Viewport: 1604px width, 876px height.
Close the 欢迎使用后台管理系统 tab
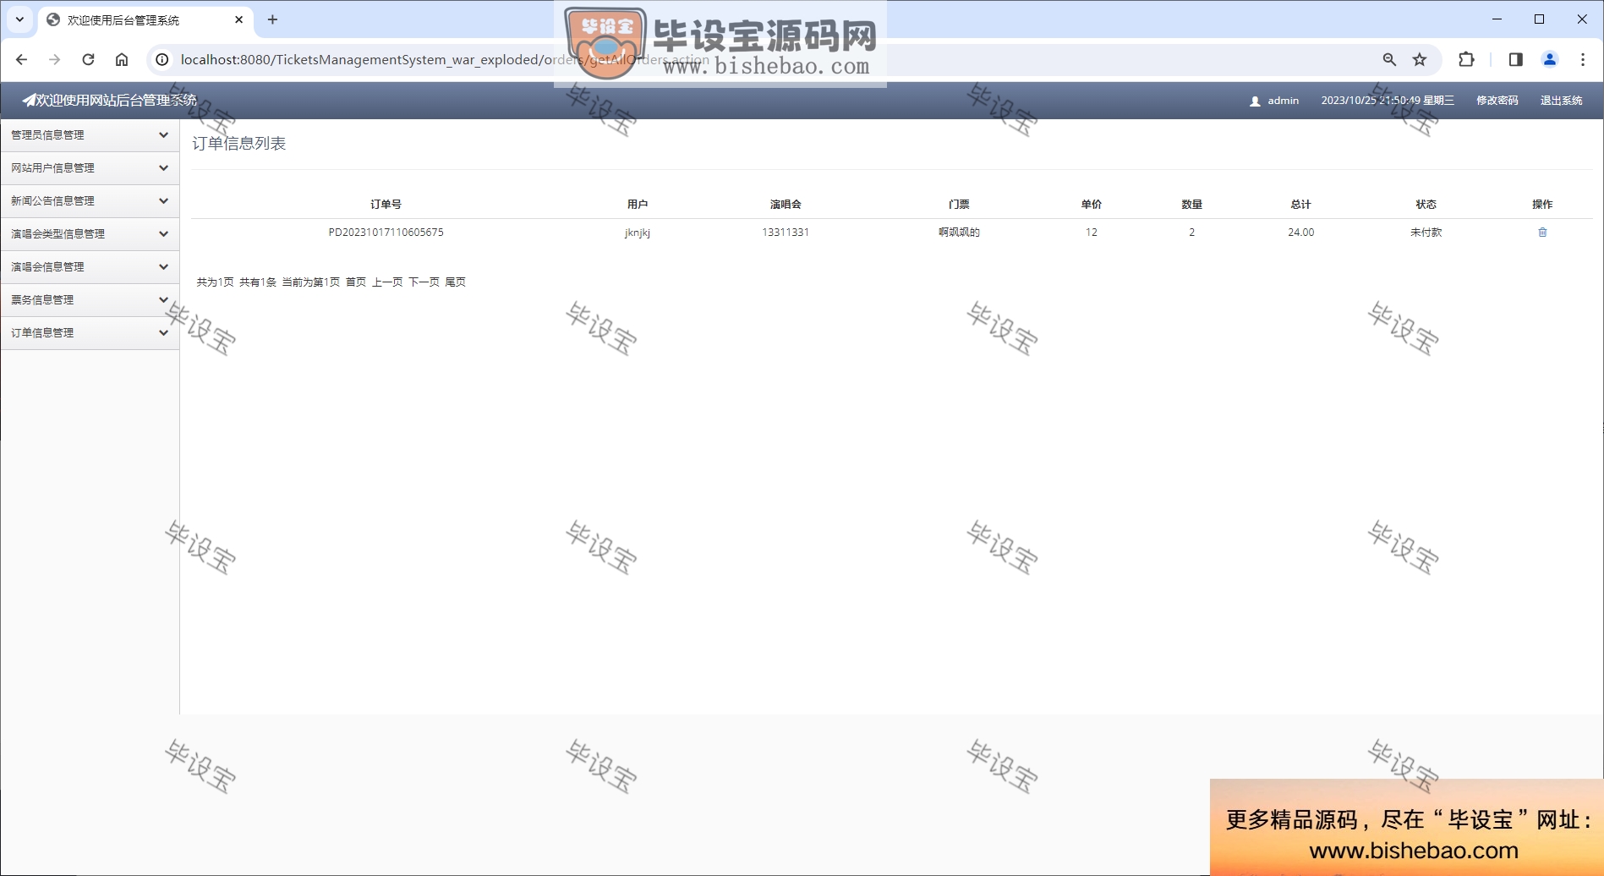(x=239, y=19)
